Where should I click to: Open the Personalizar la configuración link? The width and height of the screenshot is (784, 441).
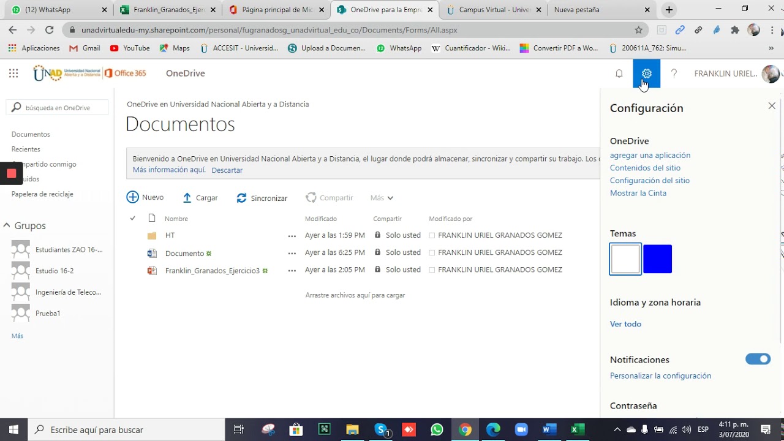(x=660, y=376)
